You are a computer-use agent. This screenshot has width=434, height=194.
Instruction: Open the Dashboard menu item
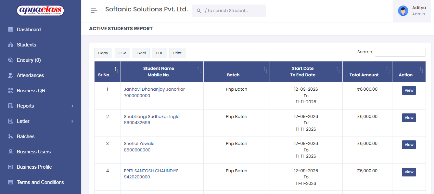click(x=29, y=30)
